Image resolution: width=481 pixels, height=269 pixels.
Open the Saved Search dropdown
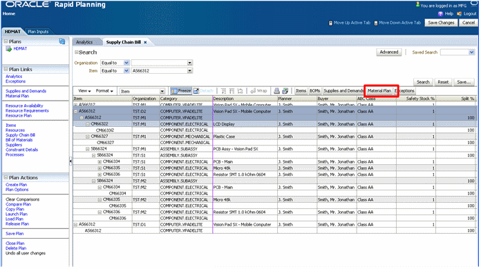point(471,52)
